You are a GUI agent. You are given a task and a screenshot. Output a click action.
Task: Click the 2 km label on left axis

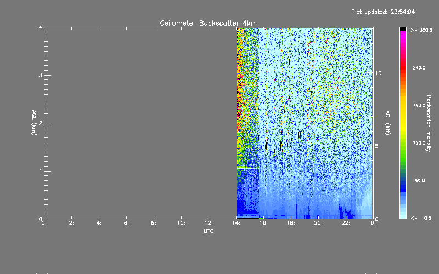pos(41,123)
